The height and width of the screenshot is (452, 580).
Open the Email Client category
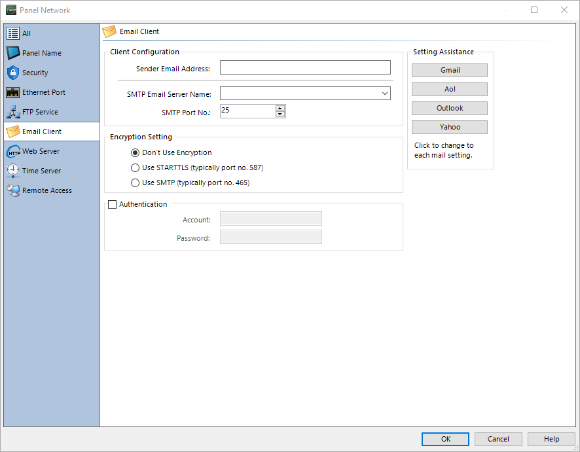pyautogui.click(x=12, y=131)
